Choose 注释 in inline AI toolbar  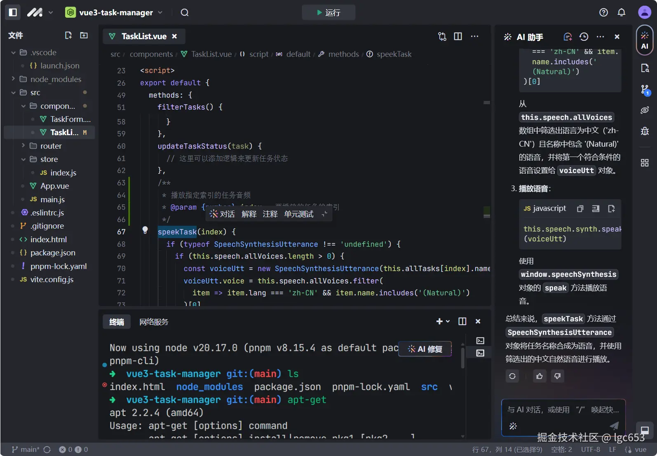pos(270,214)
